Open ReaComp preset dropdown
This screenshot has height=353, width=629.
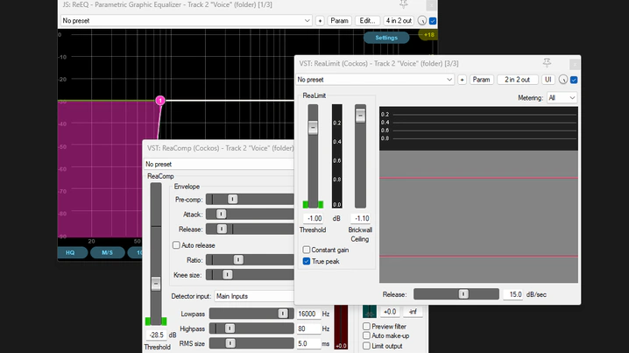pyautogui.click(x=219, y=164)
